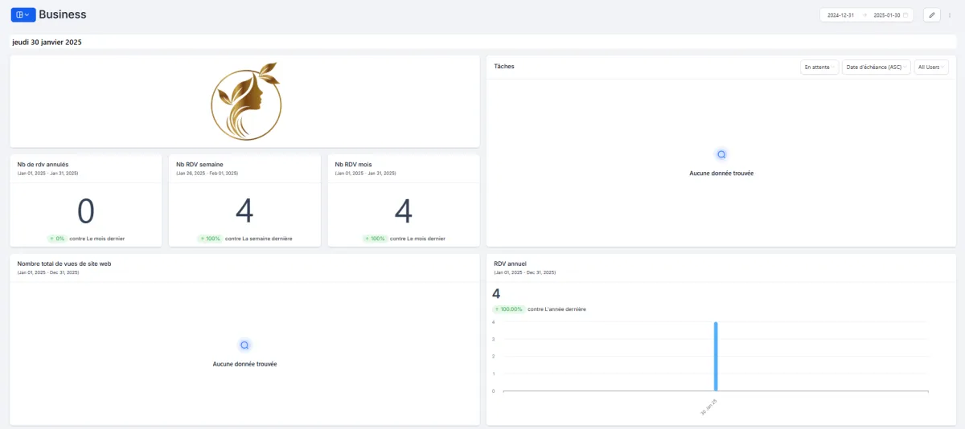Click Nombre total de vues de site web title
This screenshot has width=965, height=429.
(x=66, y=264)
